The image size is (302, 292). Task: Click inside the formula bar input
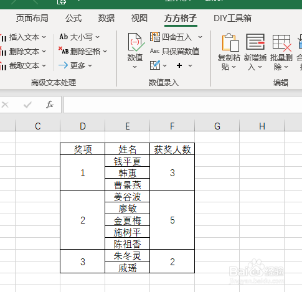pyautogui.click(x=182, y=105)
